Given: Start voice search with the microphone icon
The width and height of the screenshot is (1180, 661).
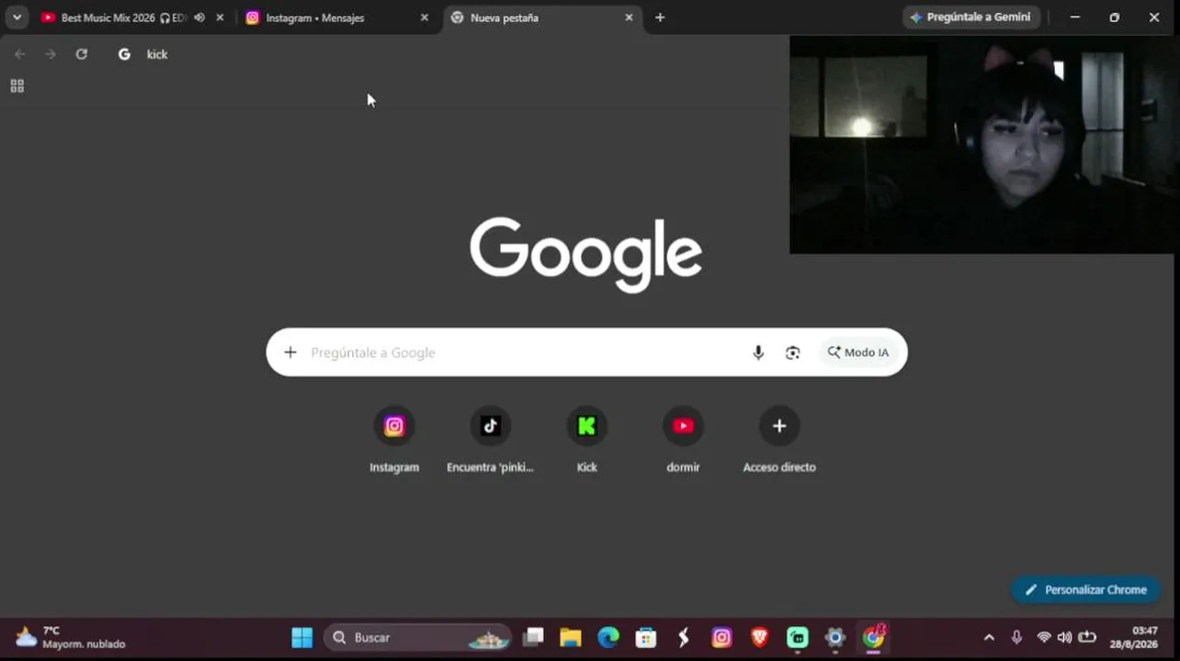Looking at the screenshot, I should point(758,353).
